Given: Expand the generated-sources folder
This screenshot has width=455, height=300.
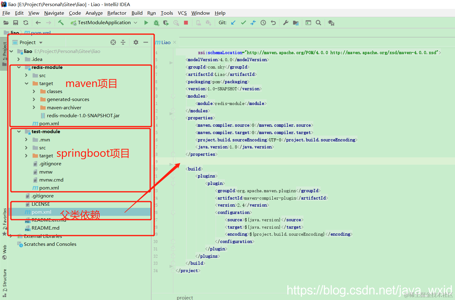Looking at the screenshot, I should (34, 99).
